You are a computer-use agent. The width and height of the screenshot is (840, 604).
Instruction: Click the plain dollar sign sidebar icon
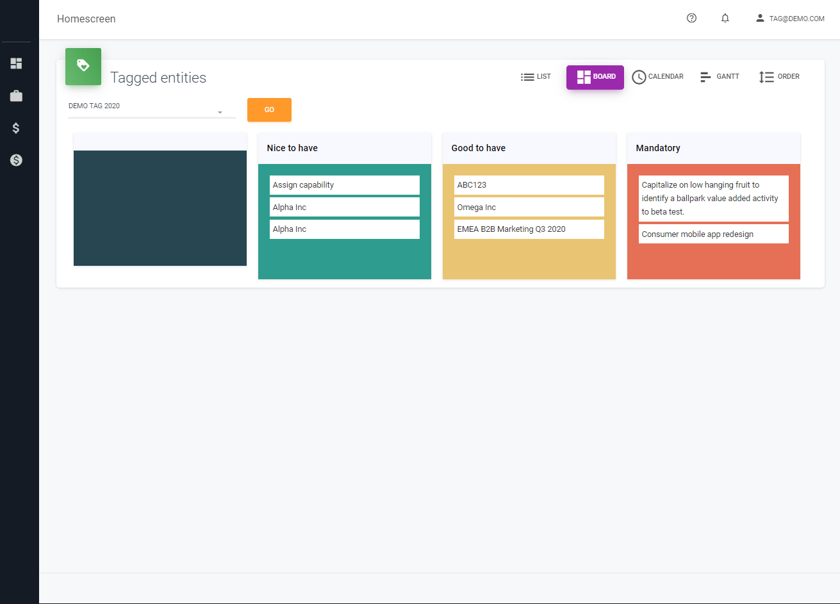click(16, 128)
